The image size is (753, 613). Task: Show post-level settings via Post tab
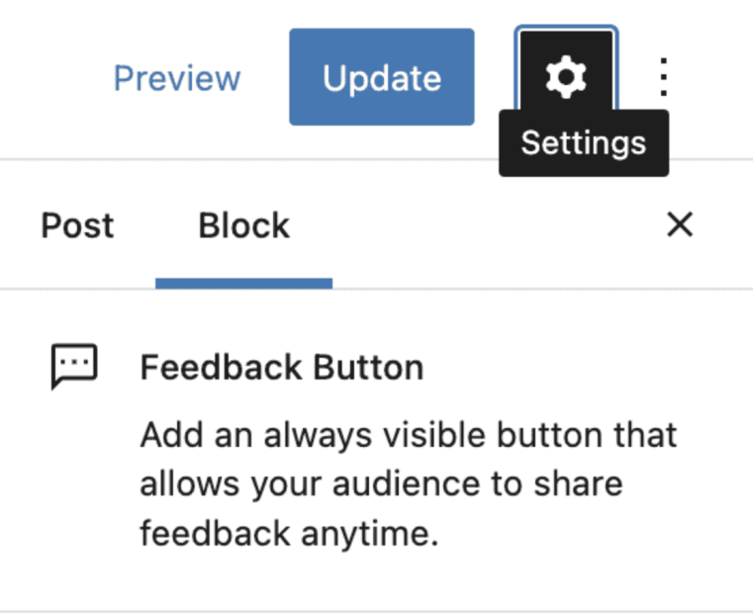coord(77,225)
